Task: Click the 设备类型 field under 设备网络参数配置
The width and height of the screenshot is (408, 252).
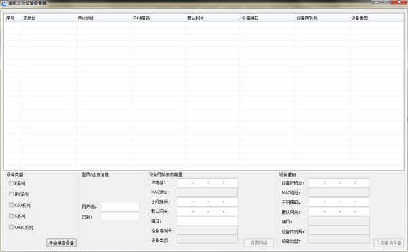Action: click(x=207, y=240)
